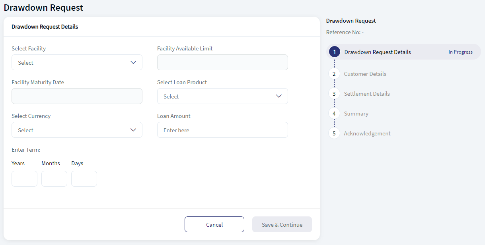The image size is (485, 245).
Task: Click the Cancel button
Action: [x=214, y=224]
